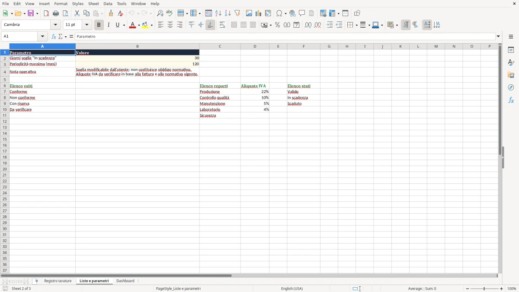519x292 pixels.
Task: Open the Function Wizard beside the formula bar
Action: click(x=54, y=37)
